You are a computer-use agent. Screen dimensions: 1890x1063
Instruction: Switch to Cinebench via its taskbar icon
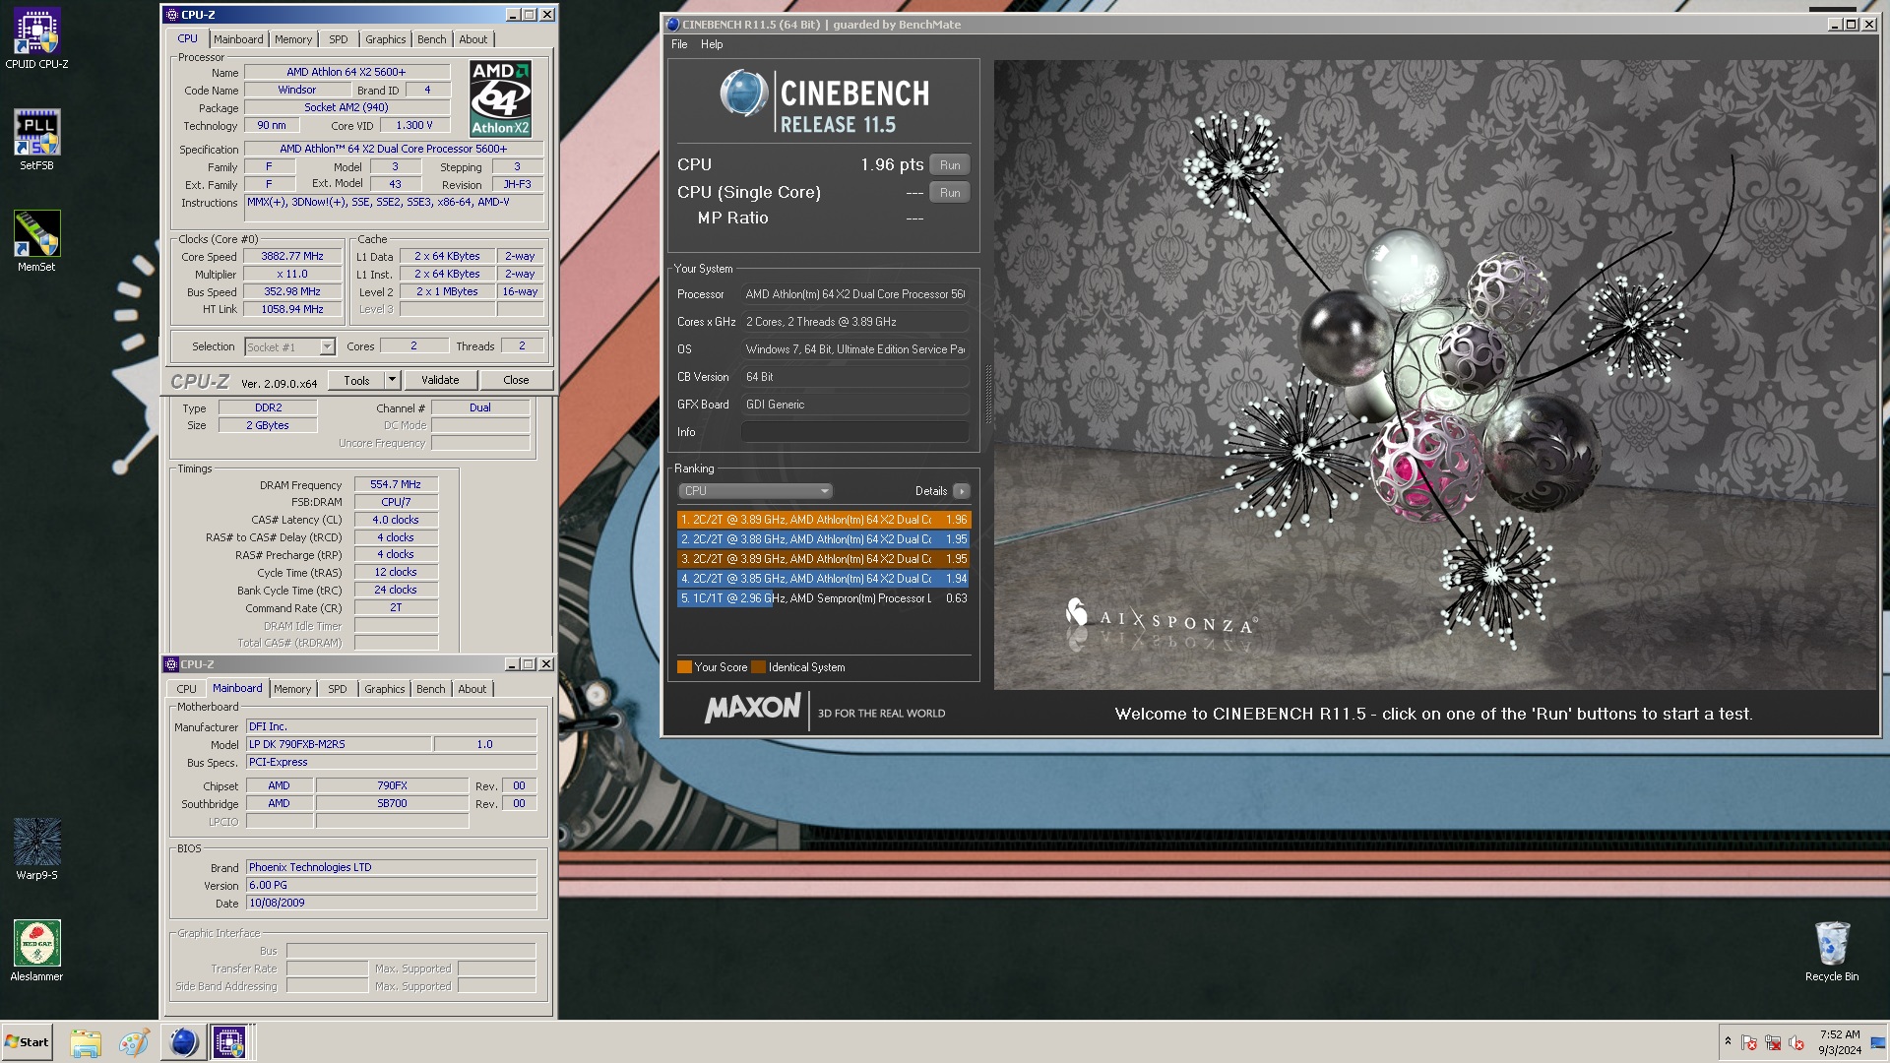coord(183,1042)
